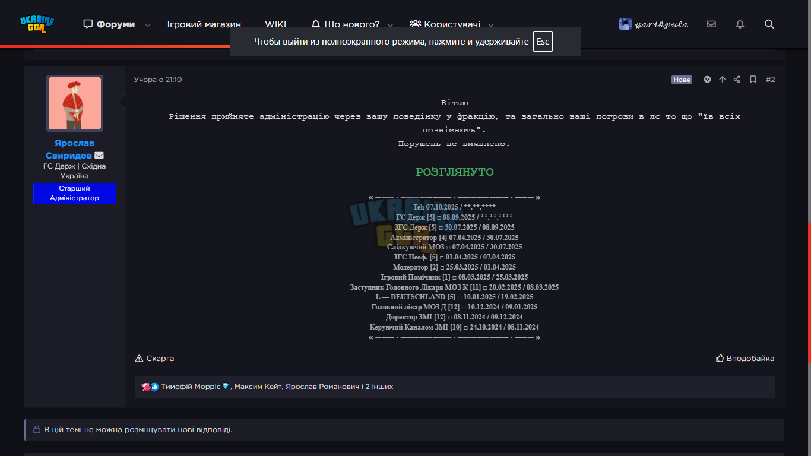
Task: Click signature line Головний лікар МОЗ Д [12]
Action: pos(455,307)
